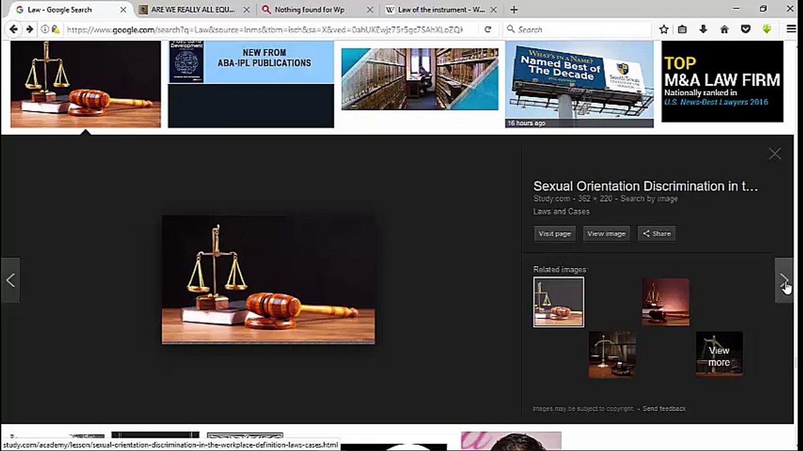
Task: Click the View more related images tile
Action: [x=719, y=355]
